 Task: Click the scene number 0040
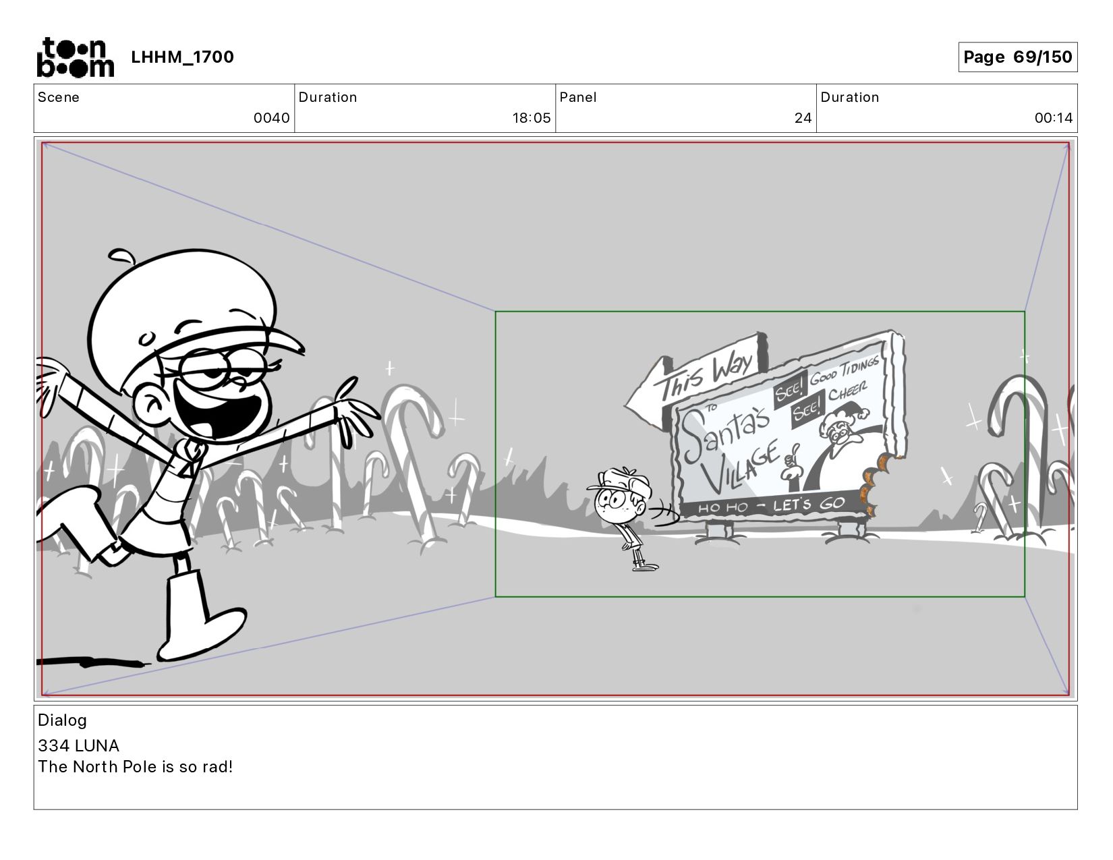[272, 118]
